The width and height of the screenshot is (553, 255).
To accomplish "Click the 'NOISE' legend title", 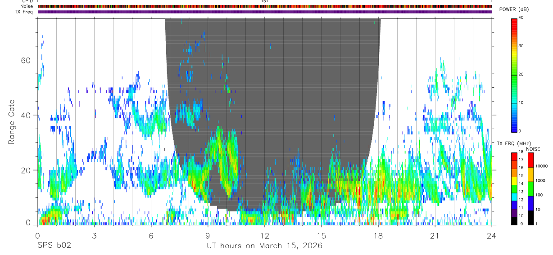I will point(533,149).
